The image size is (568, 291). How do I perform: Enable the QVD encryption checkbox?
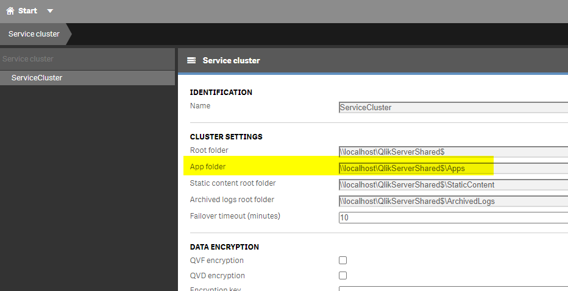[x=343, y=275]
